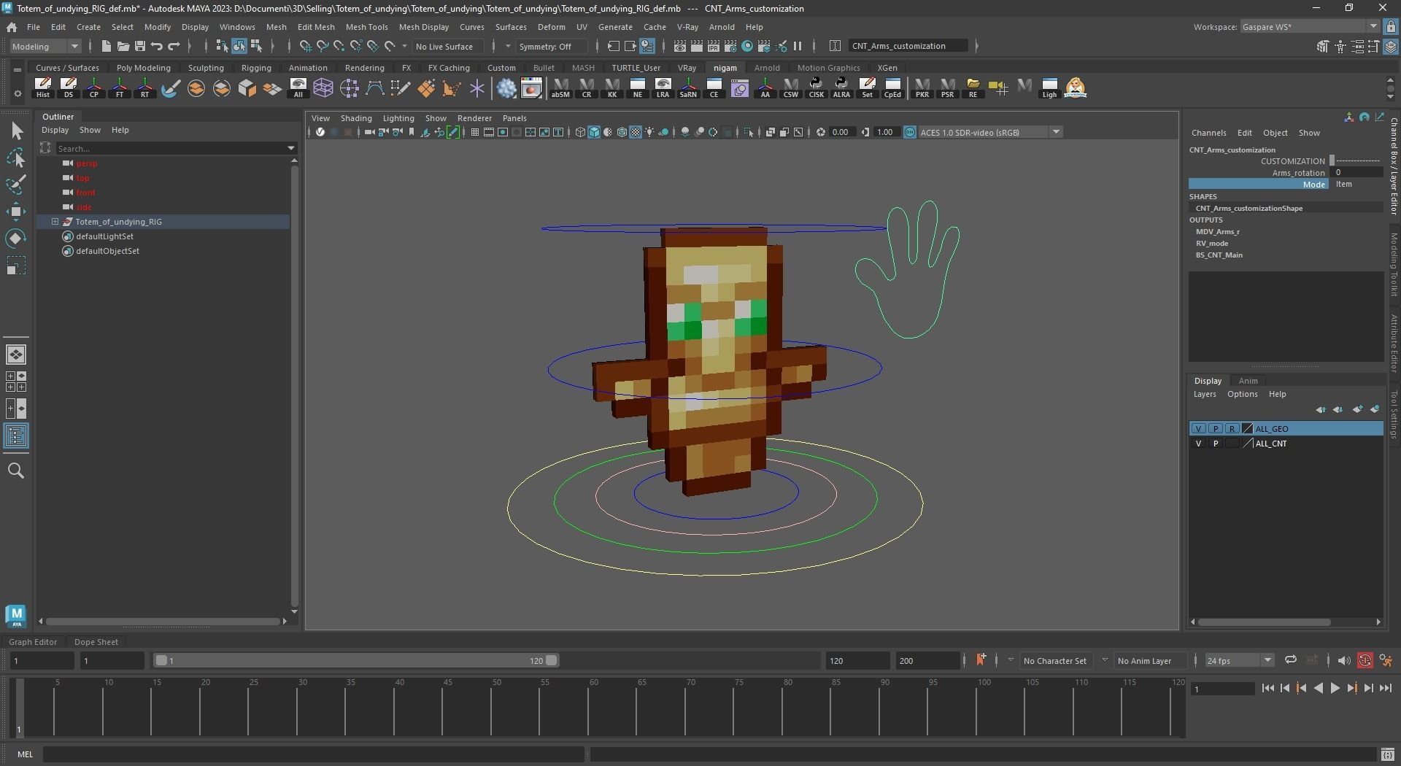1401x766 pixels.
Task: Click the Save Scene icon
Action: (x=140, y=46)
